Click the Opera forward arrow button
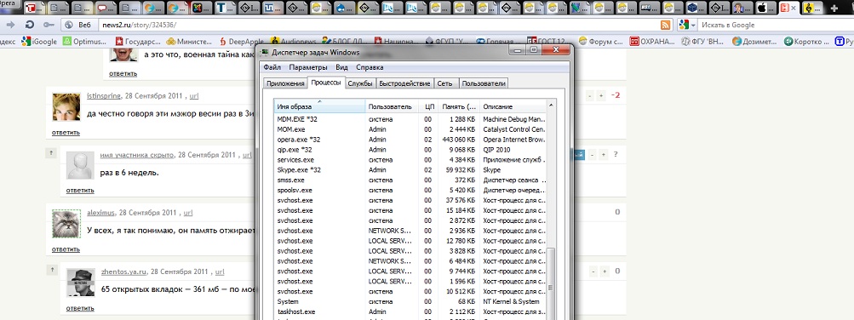The width and height of the screenshot is (854, 320). tap(11, 25)
